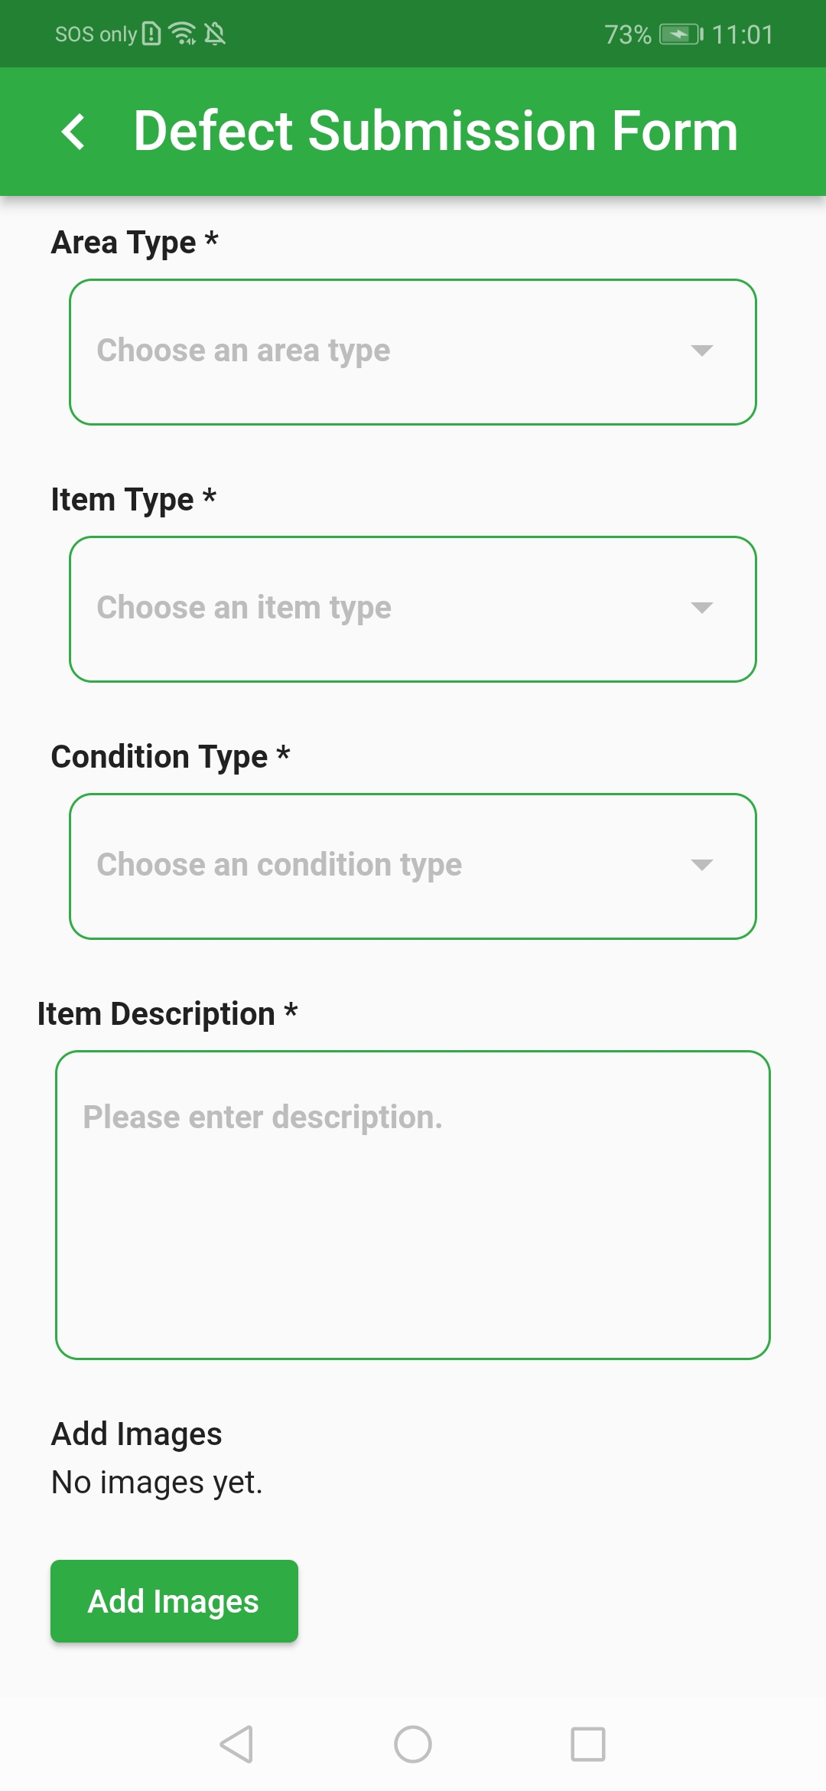
Task: Tap the Android back navigation triangle
Action: (x=236, y=1744)
